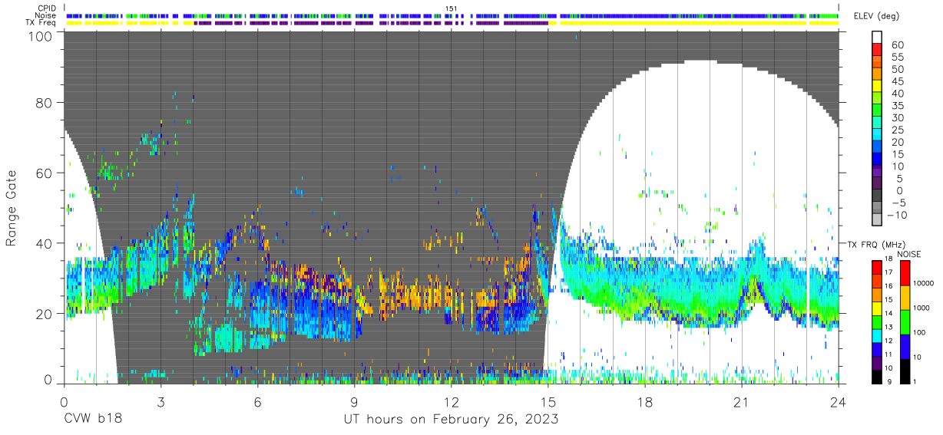Click the '10000' label on the NOISE colorbar
Image resolution: width=943 pixels, height=435 pixels.
pyautogui.click(x=925, y=283)
